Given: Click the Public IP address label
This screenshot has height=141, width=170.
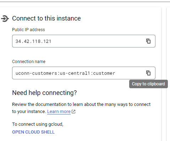Looking at the screenshot, I should click(x=28, y=30).
